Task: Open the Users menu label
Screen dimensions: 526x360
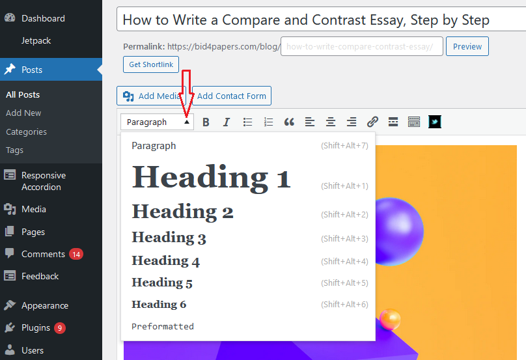Action: pyautogui.click(x=33, y=350)
